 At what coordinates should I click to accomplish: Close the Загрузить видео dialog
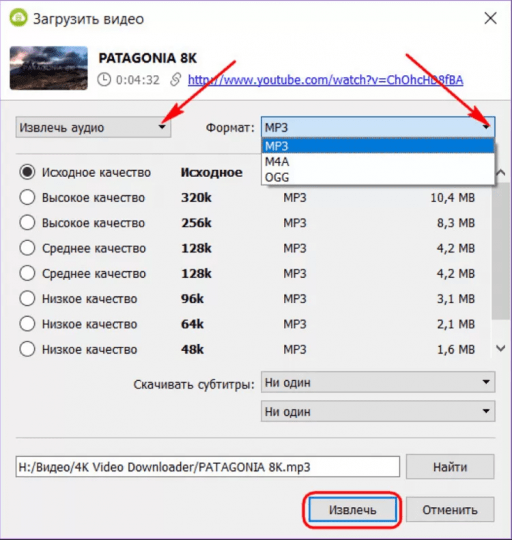[490, 18]
